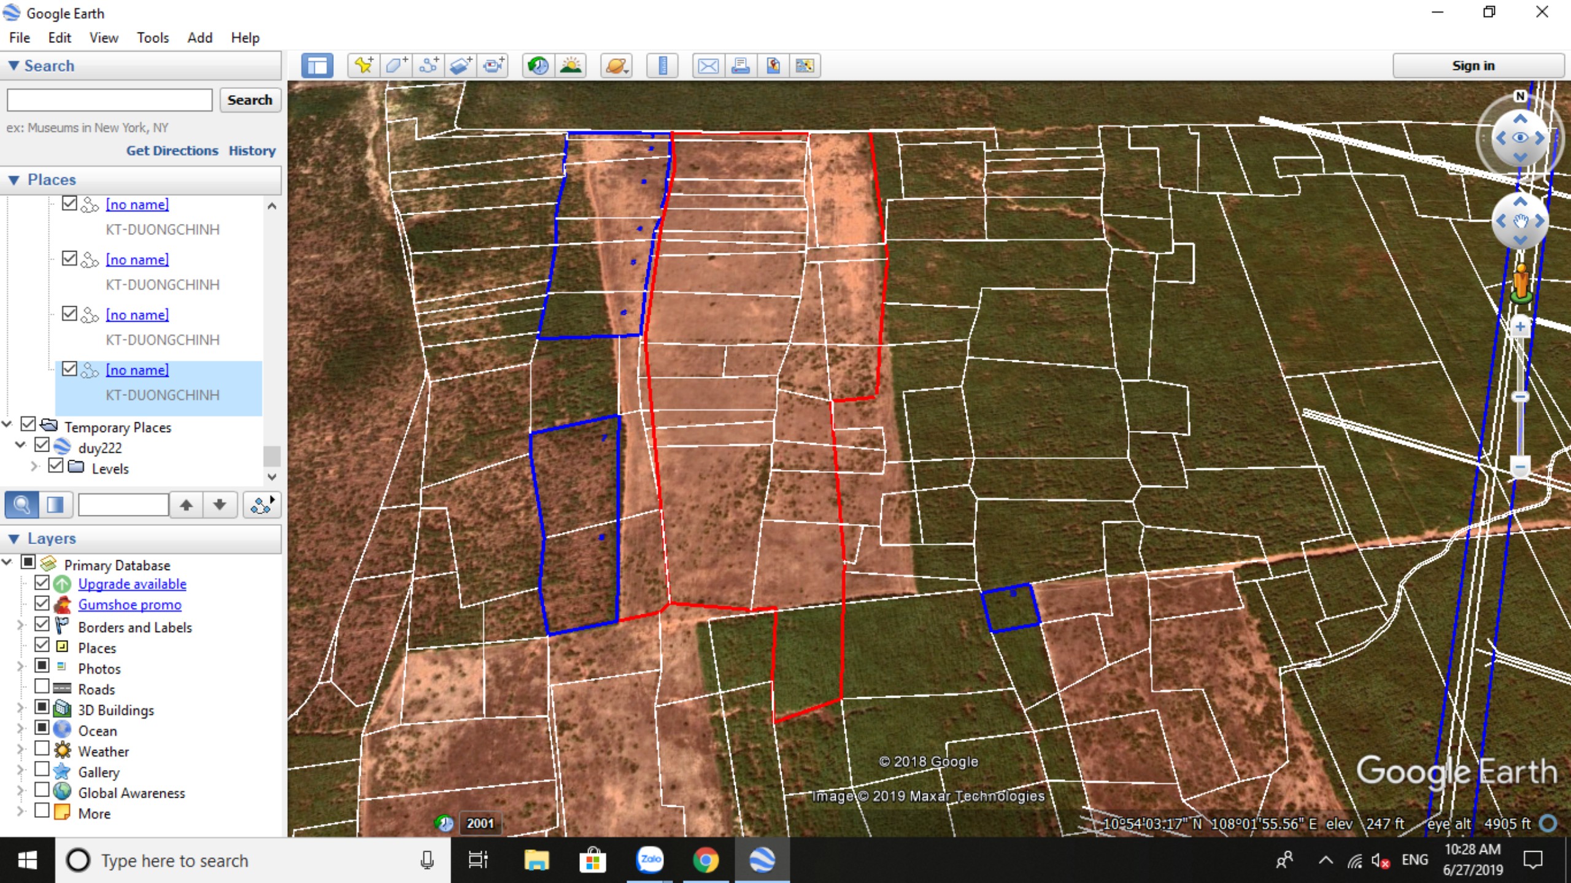This screenshot has height=883, width=1571.
Task: Hide the sidebar with toolbar button
Action: pyautogui.click(x=317, y=66)
